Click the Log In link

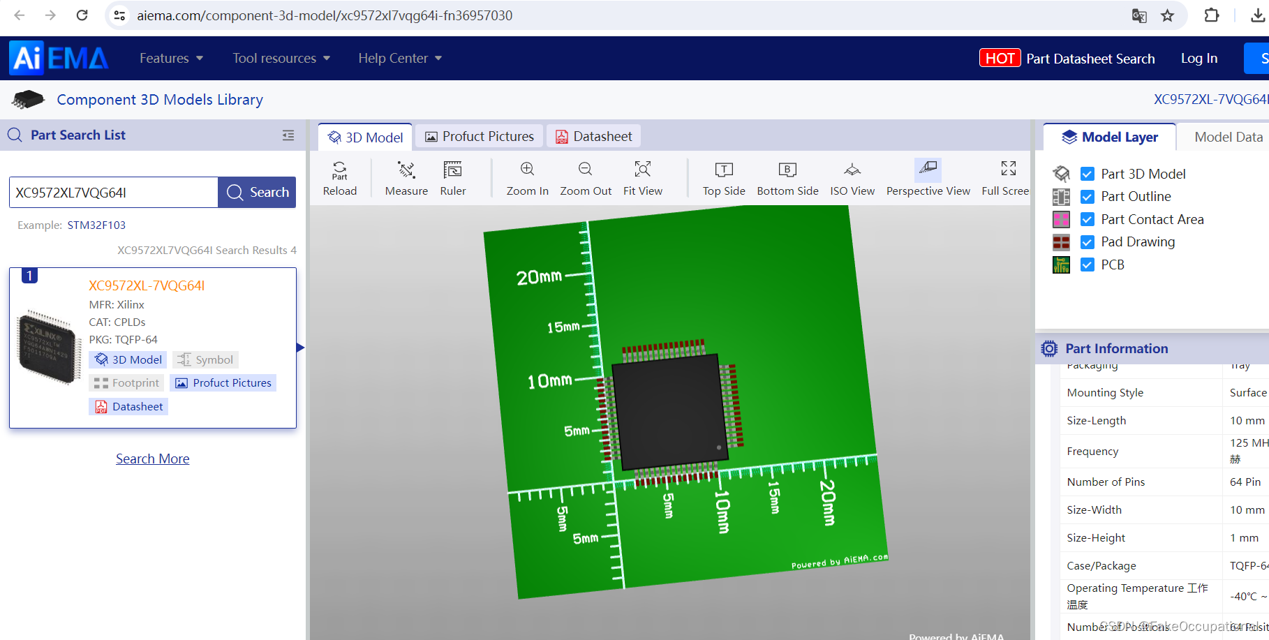[x=1198, y=59]
